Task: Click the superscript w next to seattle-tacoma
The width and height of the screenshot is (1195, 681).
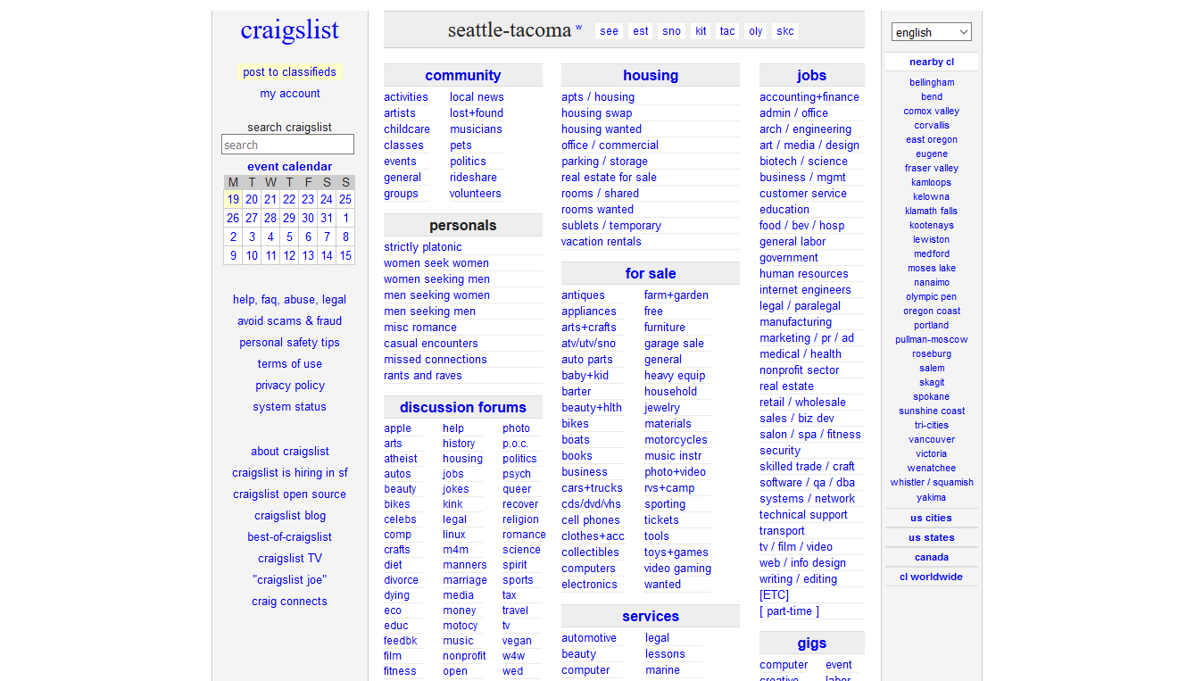Action: pos(578,27)
